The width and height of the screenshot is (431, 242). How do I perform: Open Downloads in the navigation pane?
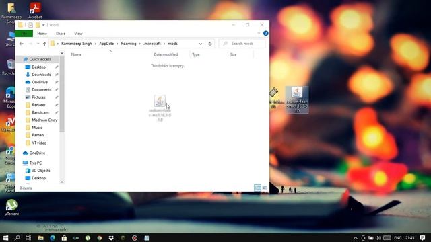(x=41, y=75)
